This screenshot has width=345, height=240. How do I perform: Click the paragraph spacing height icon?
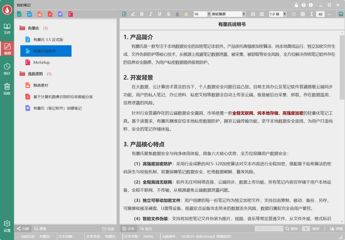click(312, 14)
